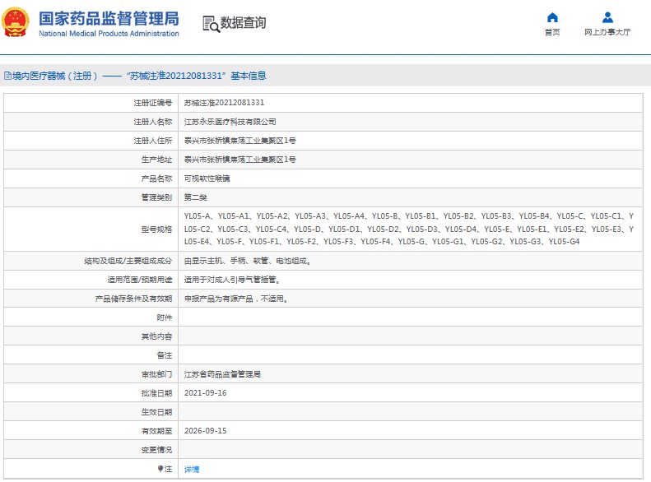Click the 其他内容 row label
651x482 pixels.
click(x=156, y=336)
